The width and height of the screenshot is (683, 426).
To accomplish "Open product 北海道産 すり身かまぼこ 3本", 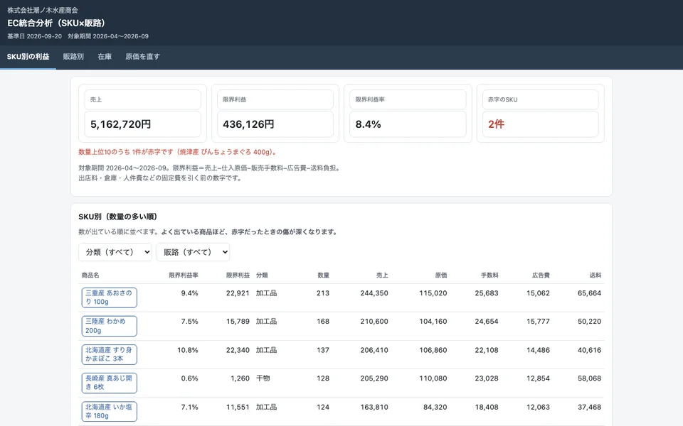I will 110,354.
